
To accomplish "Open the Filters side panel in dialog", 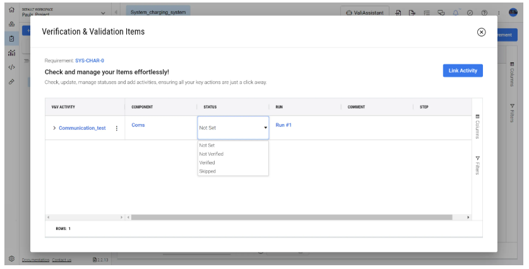I will tap(477, 165).
